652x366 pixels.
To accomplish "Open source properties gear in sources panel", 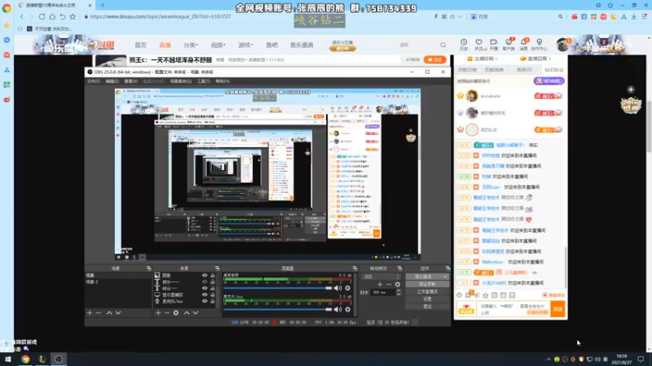I will click(x=176, y=312).
